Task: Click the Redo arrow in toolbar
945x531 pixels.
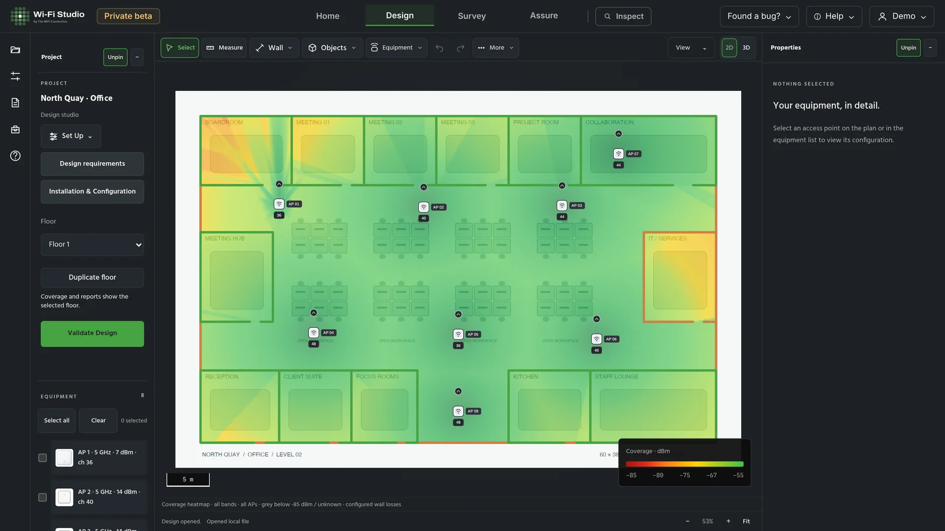Action: [460, 48]
